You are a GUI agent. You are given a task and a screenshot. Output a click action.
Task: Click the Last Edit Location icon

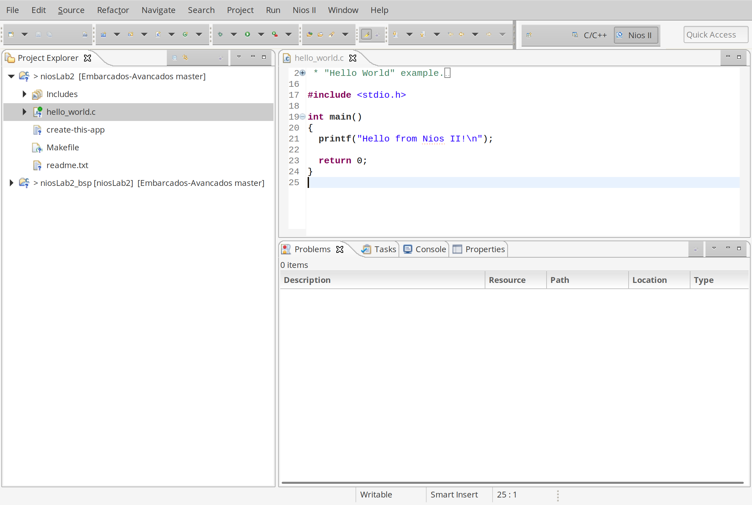(x=451, y=35)
